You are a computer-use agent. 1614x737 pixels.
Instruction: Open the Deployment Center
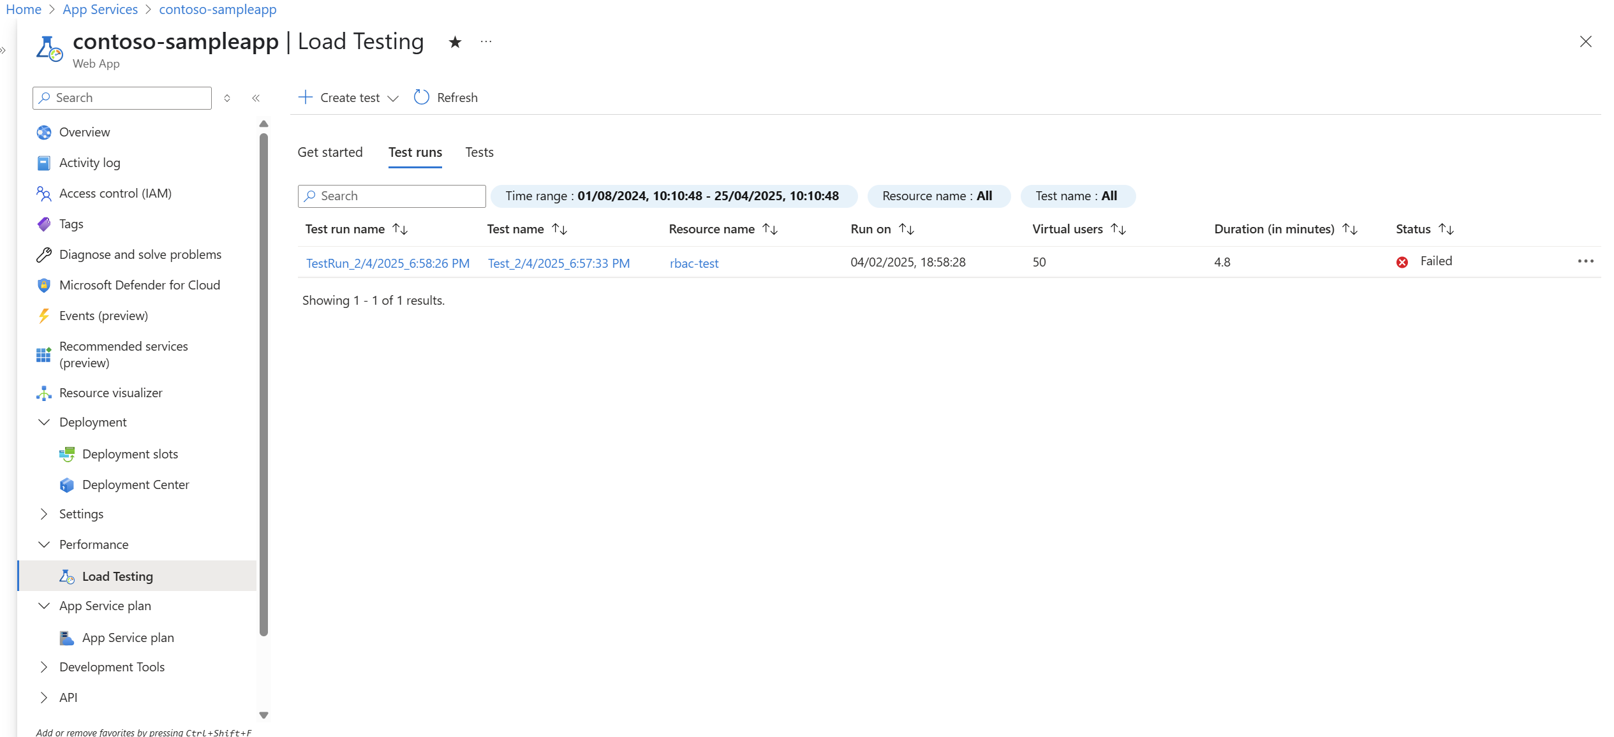[135, 485]
